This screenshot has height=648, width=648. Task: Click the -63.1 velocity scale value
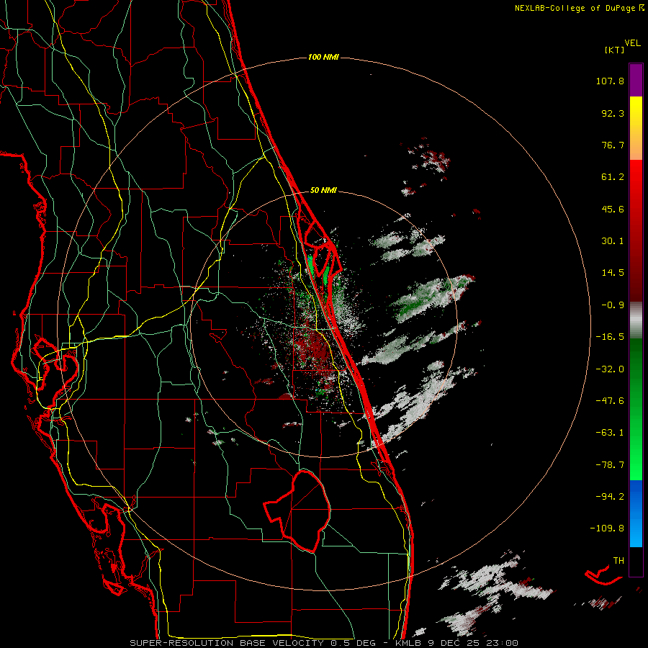pyautogui.click(x=610, y=433)
